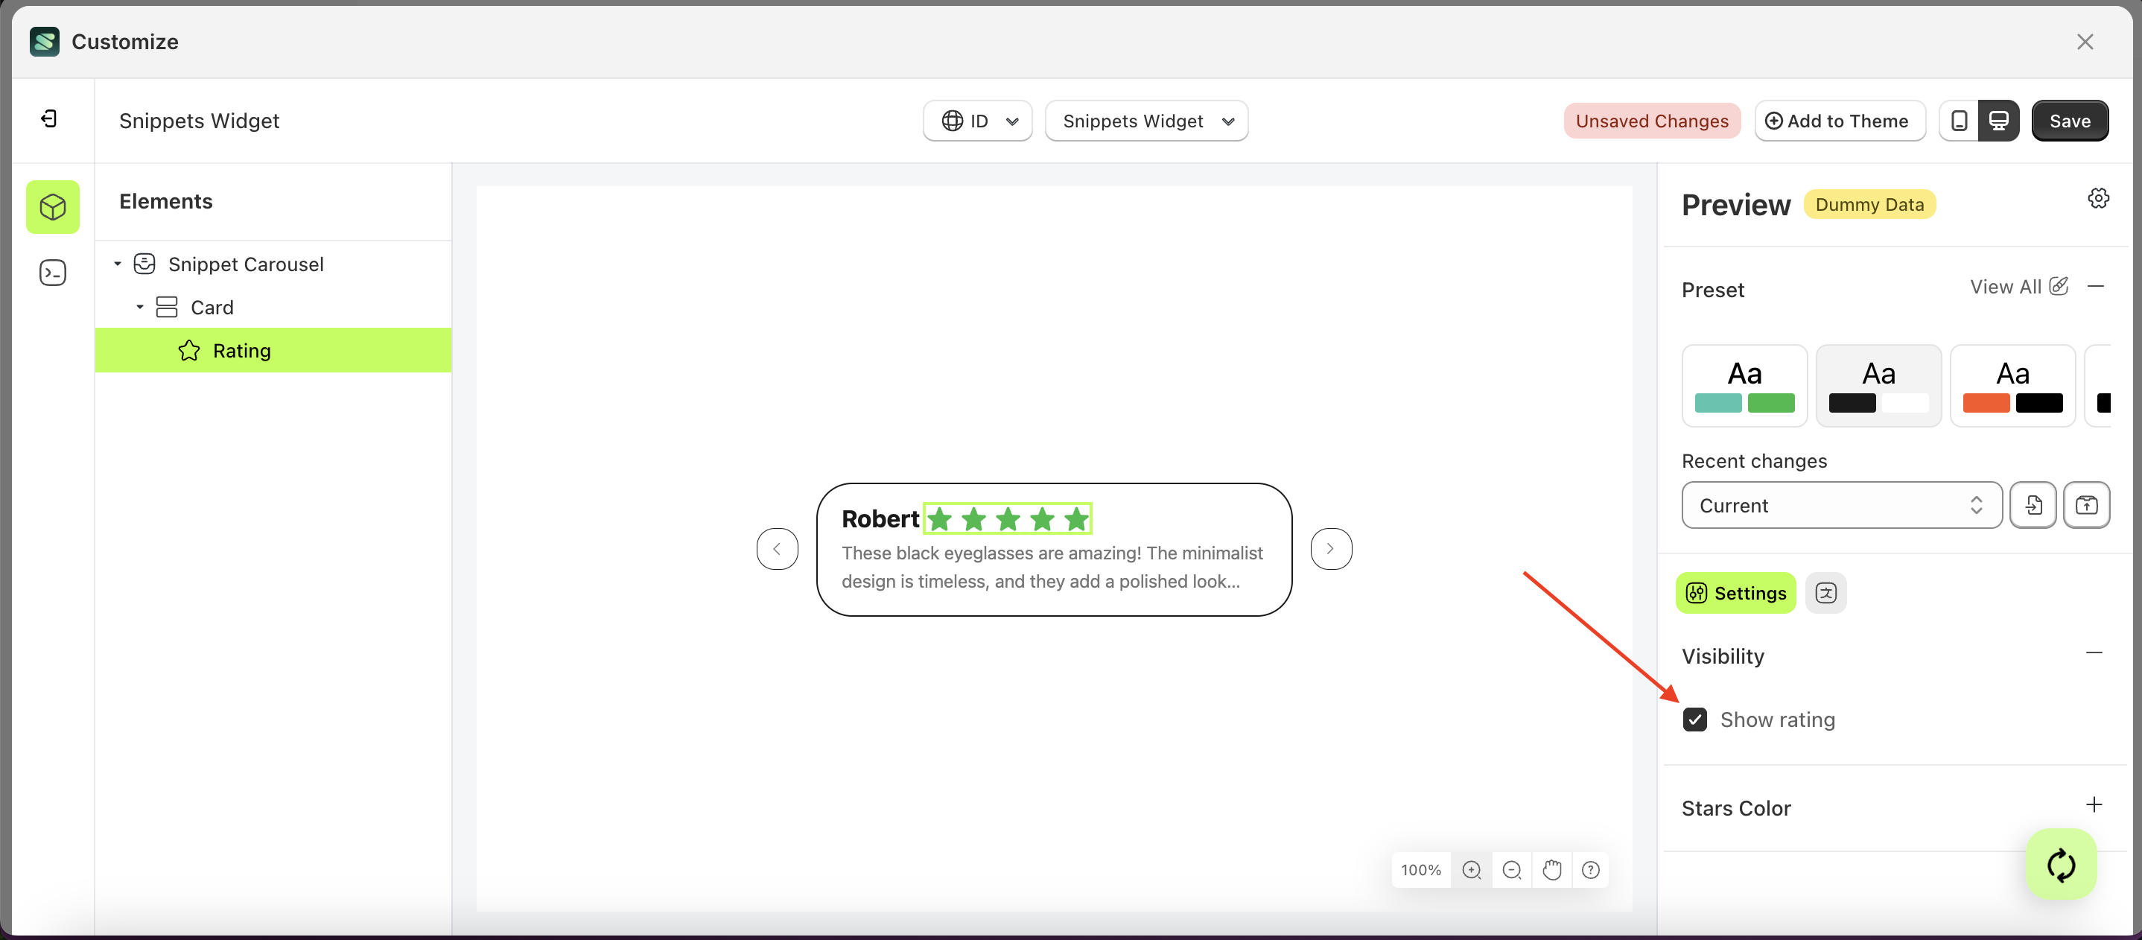Screen dimensions: 2142x940
Task: Click the archive upload icon beside the import icon
Action: 2087,505
